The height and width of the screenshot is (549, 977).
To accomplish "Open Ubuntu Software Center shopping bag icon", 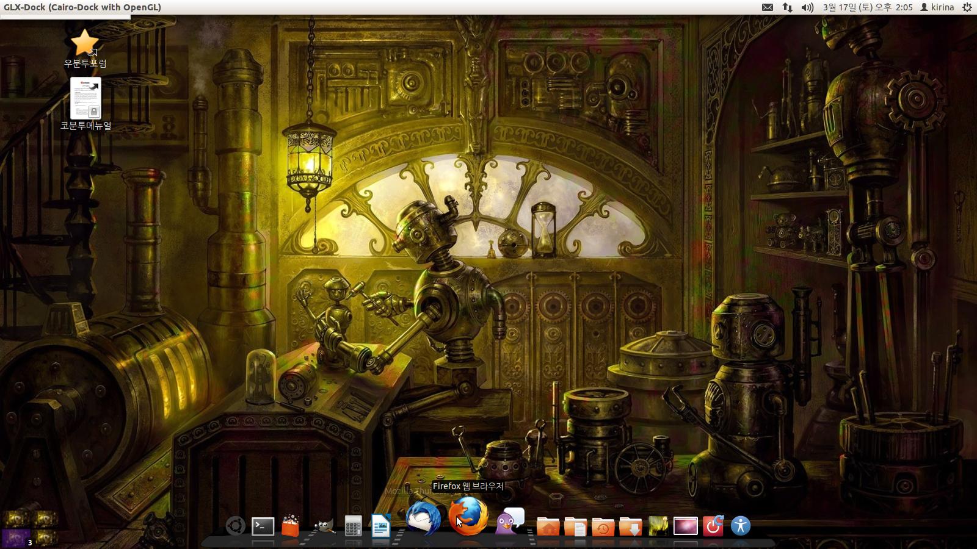I will (291, 526).
